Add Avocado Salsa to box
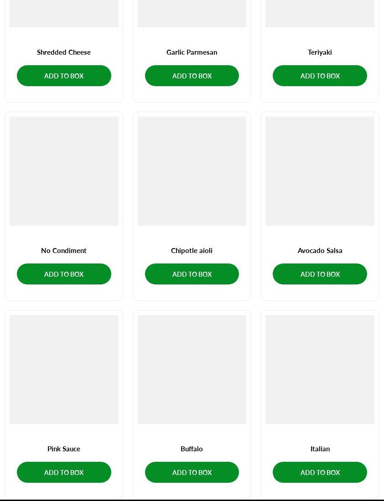 click(320, 274)
